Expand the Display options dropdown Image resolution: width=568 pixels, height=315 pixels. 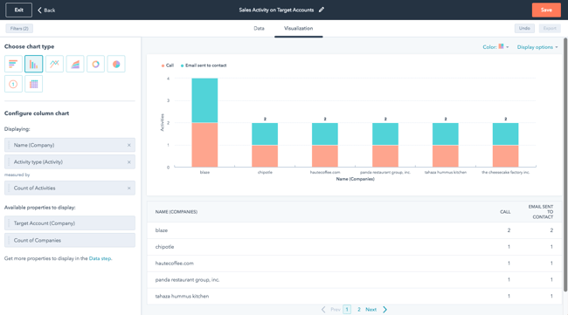pos(537,47)
